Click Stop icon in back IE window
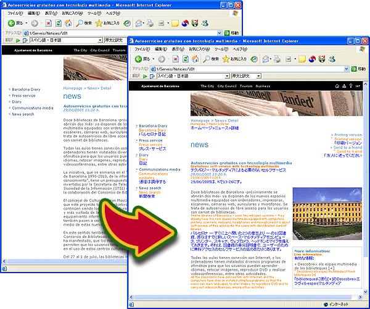This screenshot has height=309, width=370. click(x=49, y=23)
